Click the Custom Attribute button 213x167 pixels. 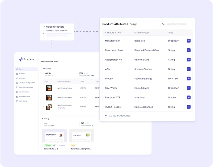pos(117,115)
